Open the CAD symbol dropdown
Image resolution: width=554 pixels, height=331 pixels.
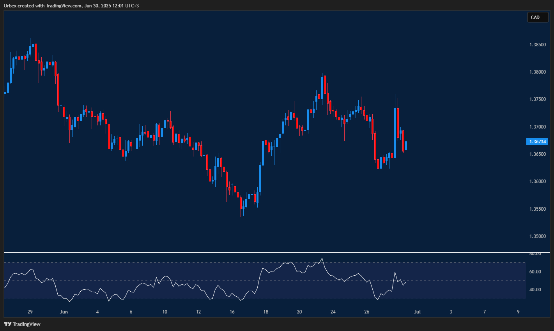click(x=537, y=17)
